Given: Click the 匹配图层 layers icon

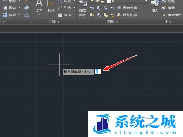Looking at the screenshot, I should pyautogui.click(x=119, y=15).
